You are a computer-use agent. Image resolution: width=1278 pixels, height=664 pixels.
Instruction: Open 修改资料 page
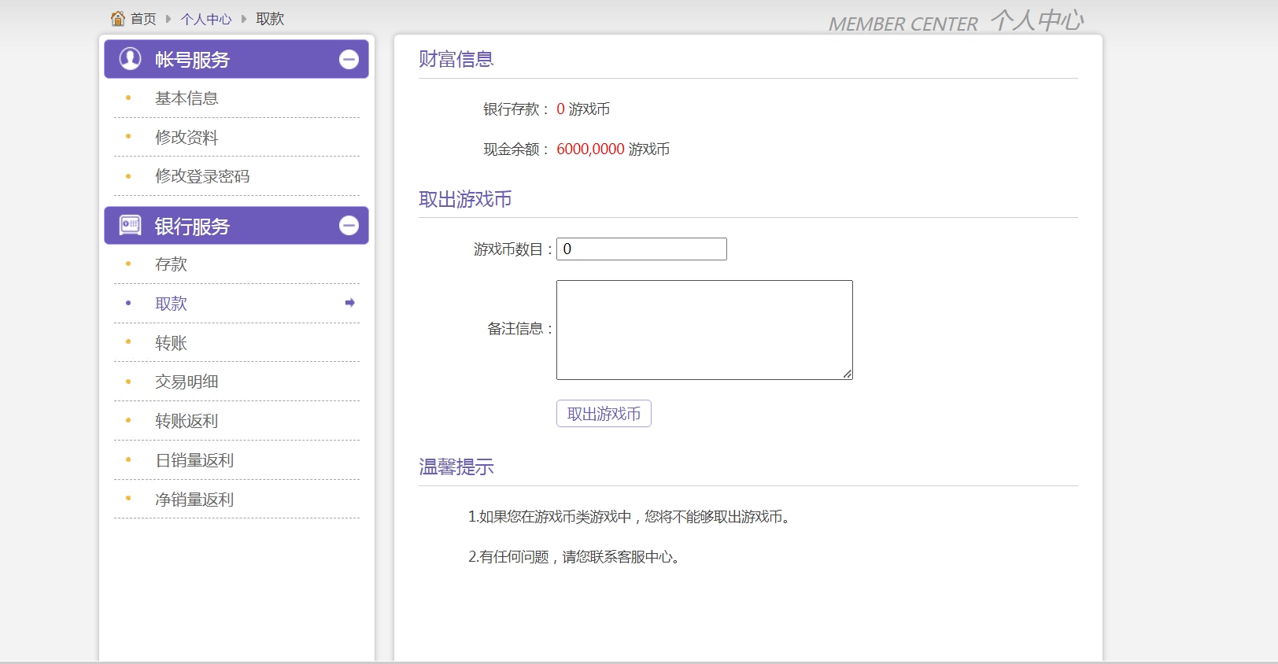pyautogui.click(x=187, y=138)
